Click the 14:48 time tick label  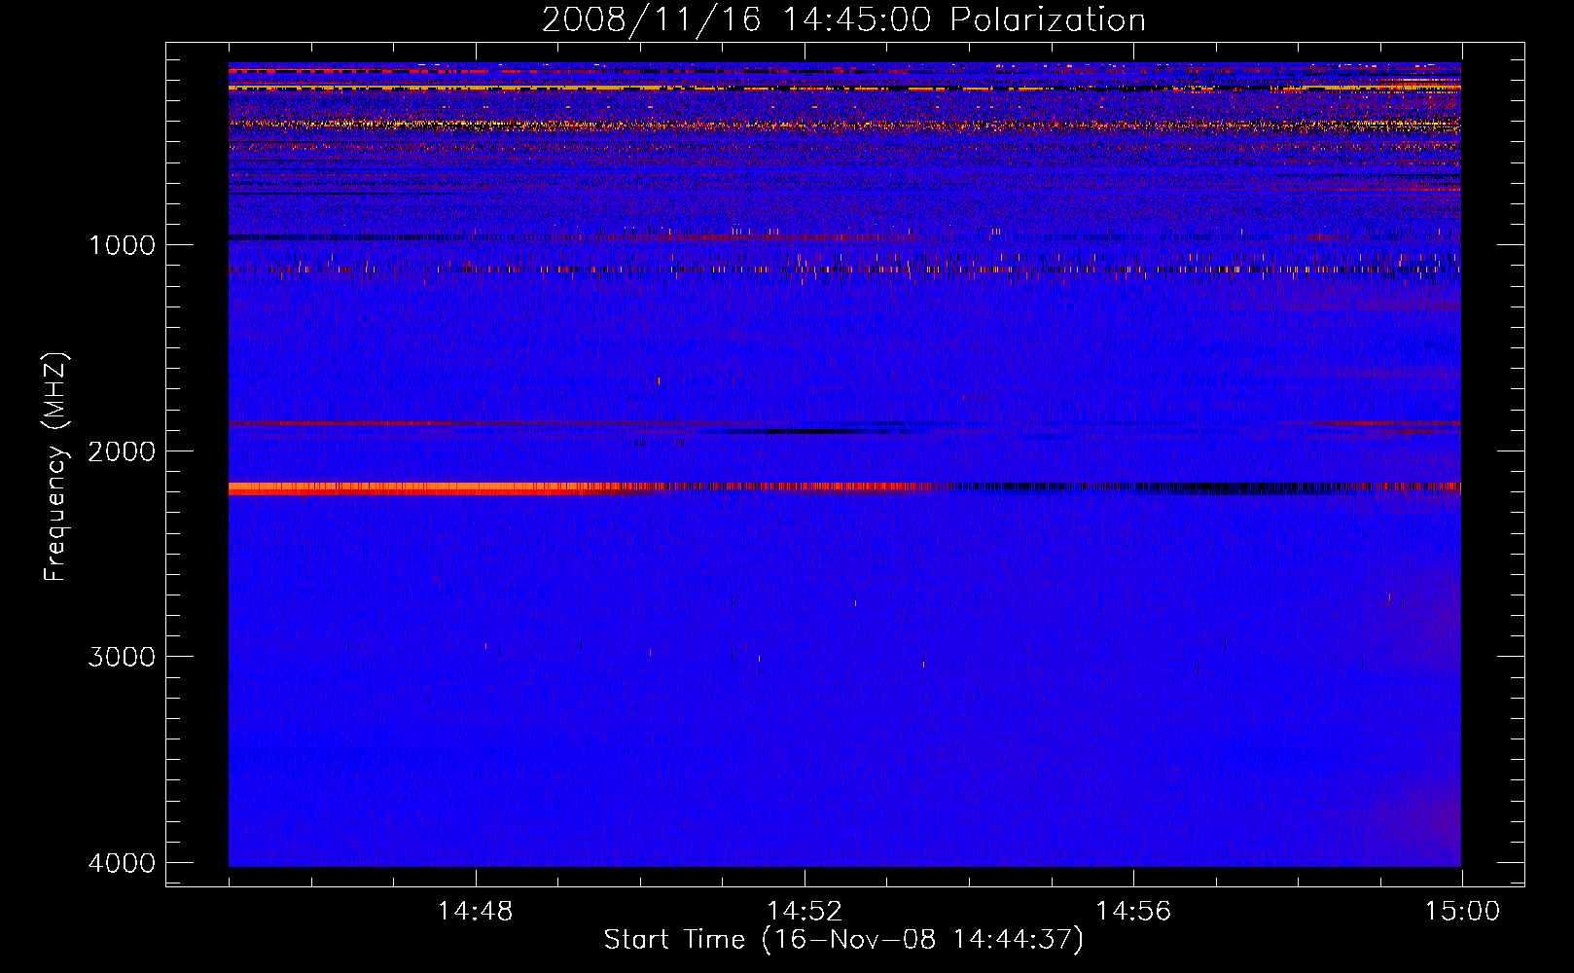475,912
